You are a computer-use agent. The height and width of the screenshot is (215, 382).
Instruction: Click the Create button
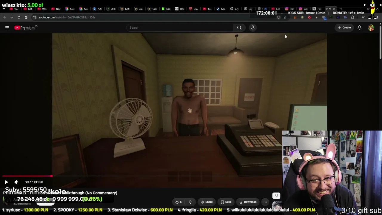344,28
